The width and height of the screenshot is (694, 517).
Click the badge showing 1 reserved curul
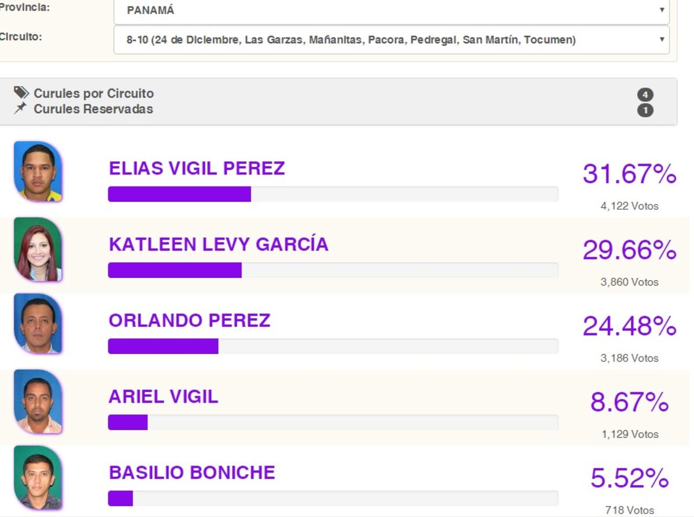[645, 110]
